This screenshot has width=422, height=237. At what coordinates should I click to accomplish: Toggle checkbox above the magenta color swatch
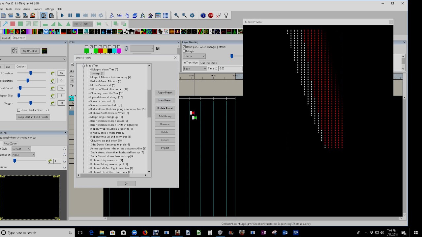tap(119, 47)
